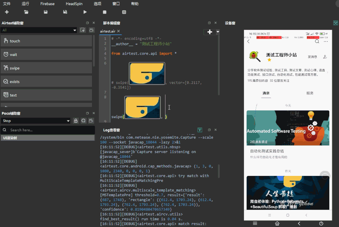
Task: Click the script editor vertical scrollbar
Action: click(x=218, y=65)
